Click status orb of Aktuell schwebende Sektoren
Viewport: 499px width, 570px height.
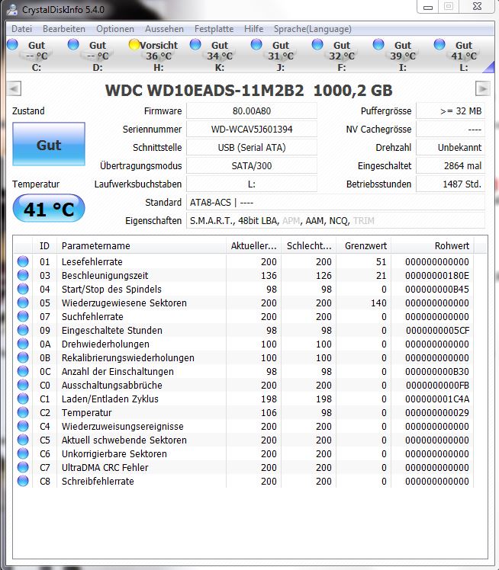pos(23,440)
